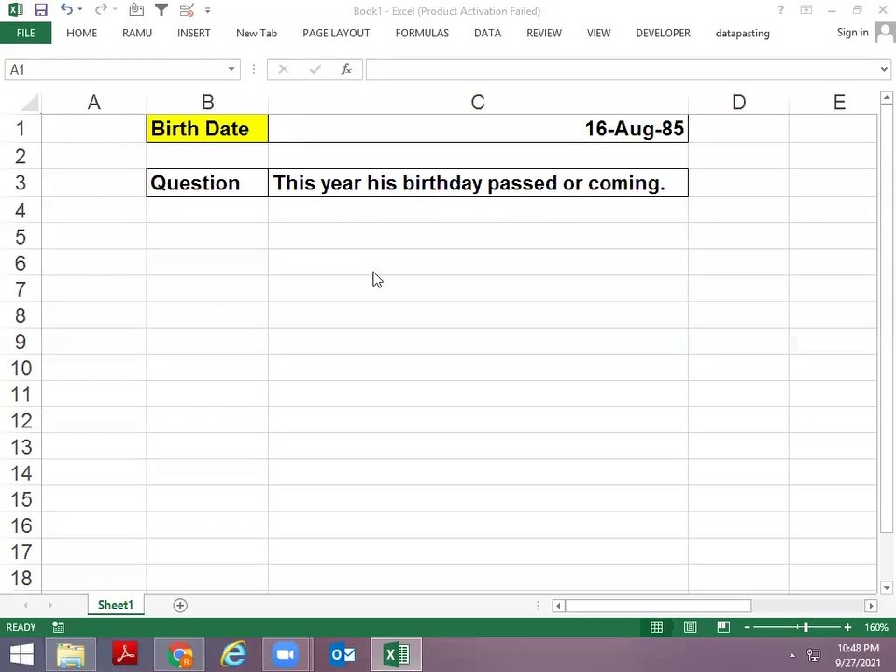The width and height of the screenshot is (896, 672).
Task: Switch to the VIEW tab
Action: click(x=599, y=34)
